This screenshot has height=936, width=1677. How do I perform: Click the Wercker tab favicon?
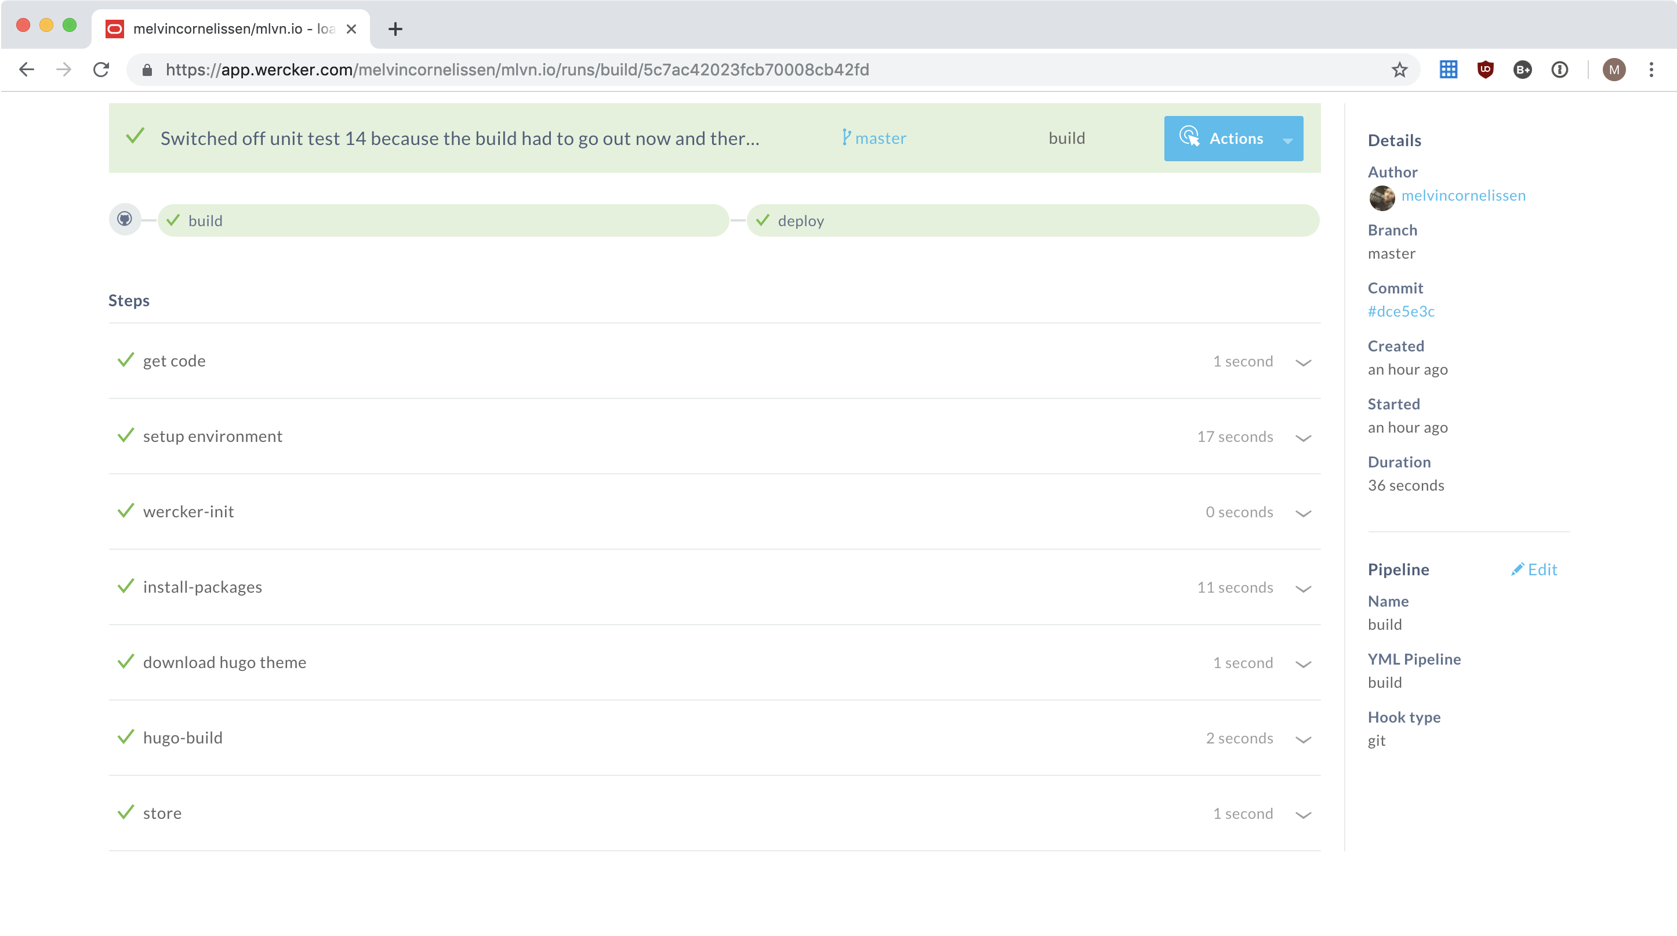115,28
